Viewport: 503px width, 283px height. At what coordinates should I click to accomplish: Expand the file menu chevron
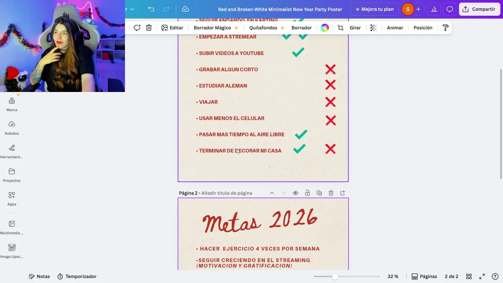click(x=132, y=9)
